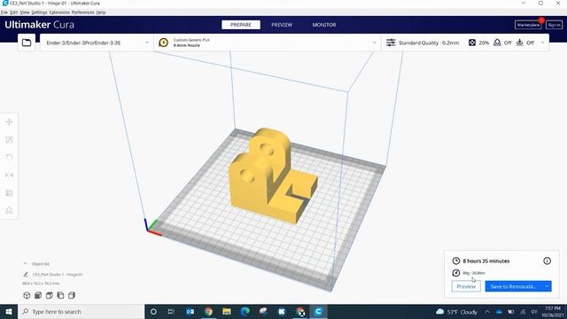The image size is (567, 319).
Task: Open the Settings menu
Action: pyautogui.click(x=39, y=12)
